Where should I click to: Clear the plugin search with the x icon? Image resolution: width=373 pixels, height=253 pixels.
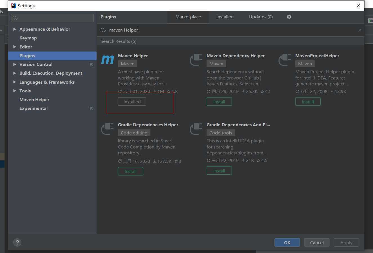tap(359, 30)
